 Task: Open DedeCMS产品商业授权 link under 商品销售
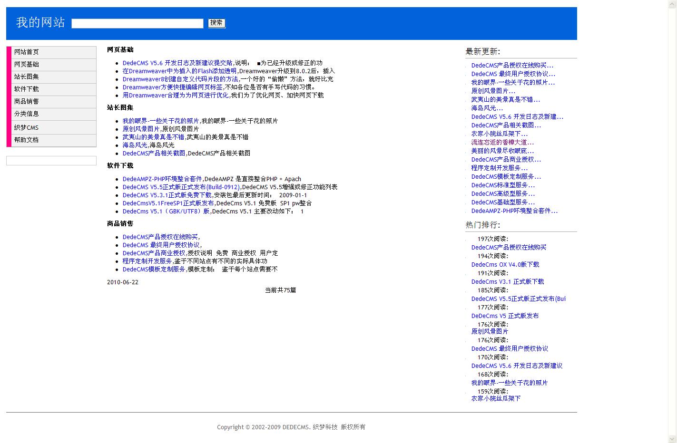click(154, 253)
